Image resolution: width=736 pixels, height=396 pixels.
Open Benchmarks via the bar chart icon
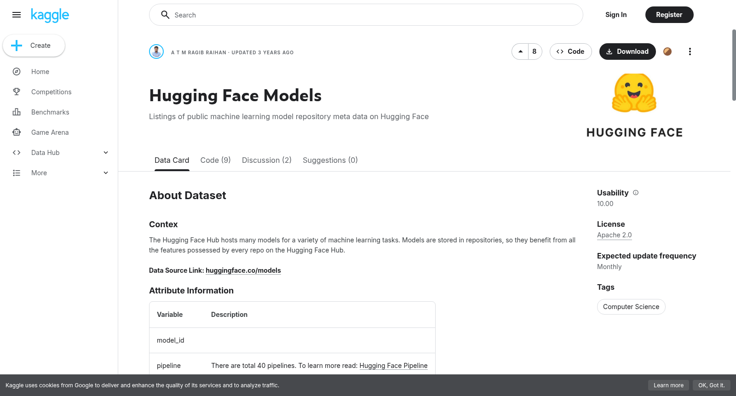(x=17, y=112)
